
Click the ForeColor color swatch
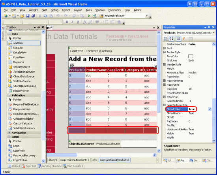191,56
